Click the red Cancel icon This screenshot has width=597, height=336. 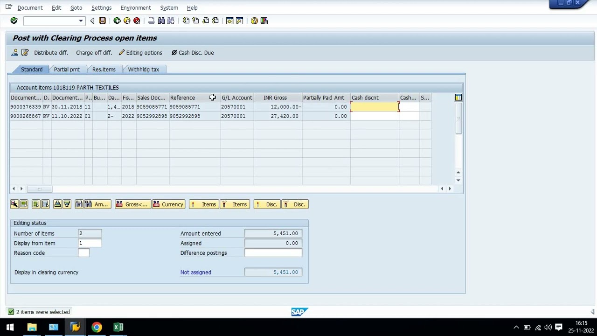(137, 21)
